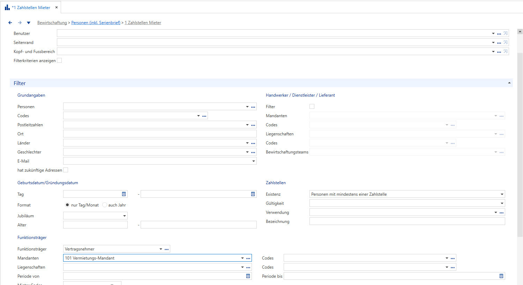Open the Benutzer record link icon
This screenshot has height=285, width=523.
[505, 33]
